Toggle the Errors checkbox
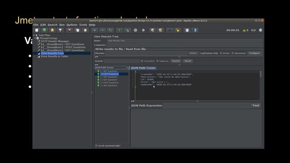This screenshot has width=290, height=163. click(x=221, y=53)
